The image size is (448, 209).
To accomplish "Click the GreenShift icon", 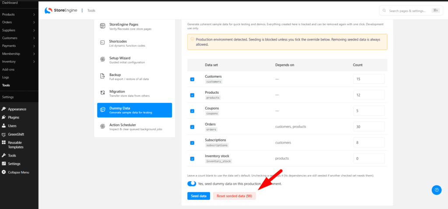I will 3,134.
